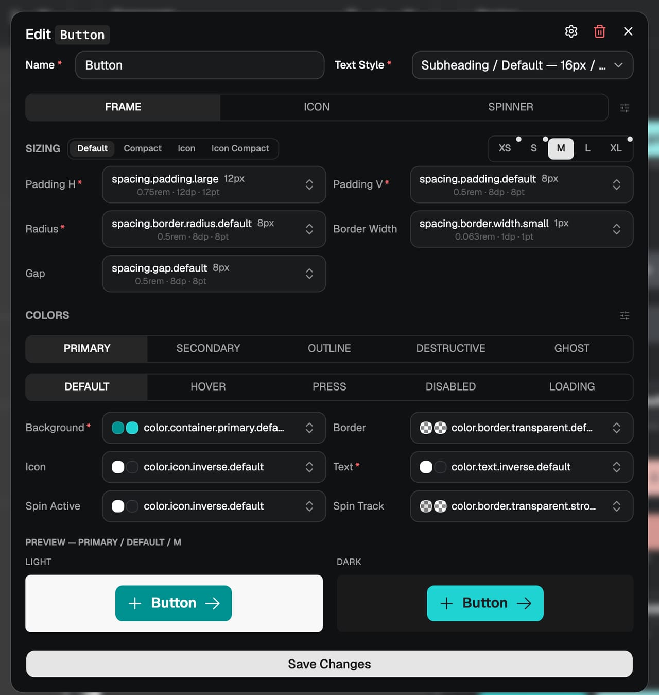Switch to the ICON tab
The image size is (659, 695).
(317, 107)
